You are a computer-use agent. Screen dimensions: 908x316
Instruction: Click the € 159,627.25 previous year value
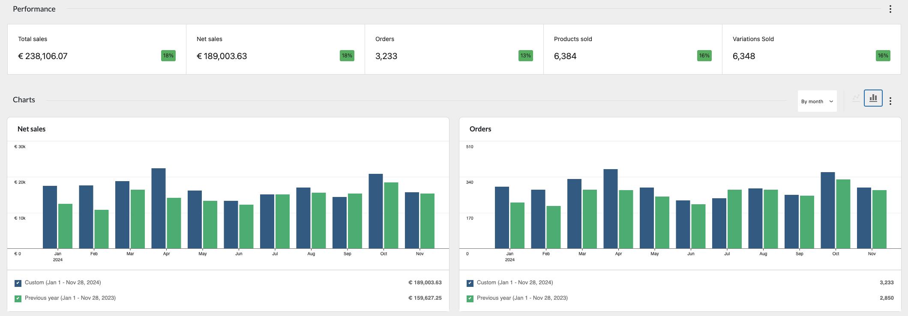click(425, 298)
